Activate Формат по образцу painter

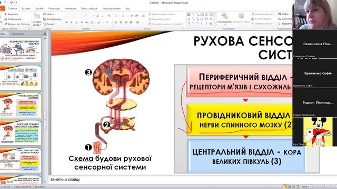tap(17, 24)
